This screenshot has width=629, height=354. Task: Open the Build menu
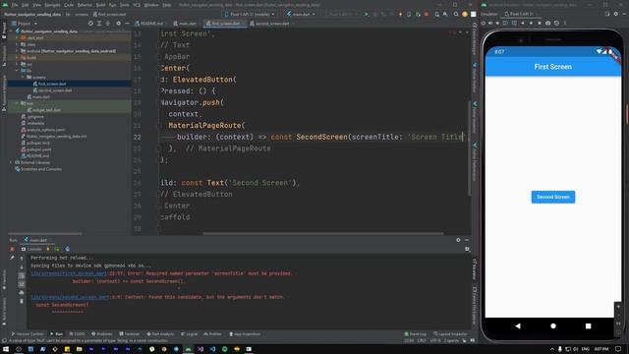(100, 5)
